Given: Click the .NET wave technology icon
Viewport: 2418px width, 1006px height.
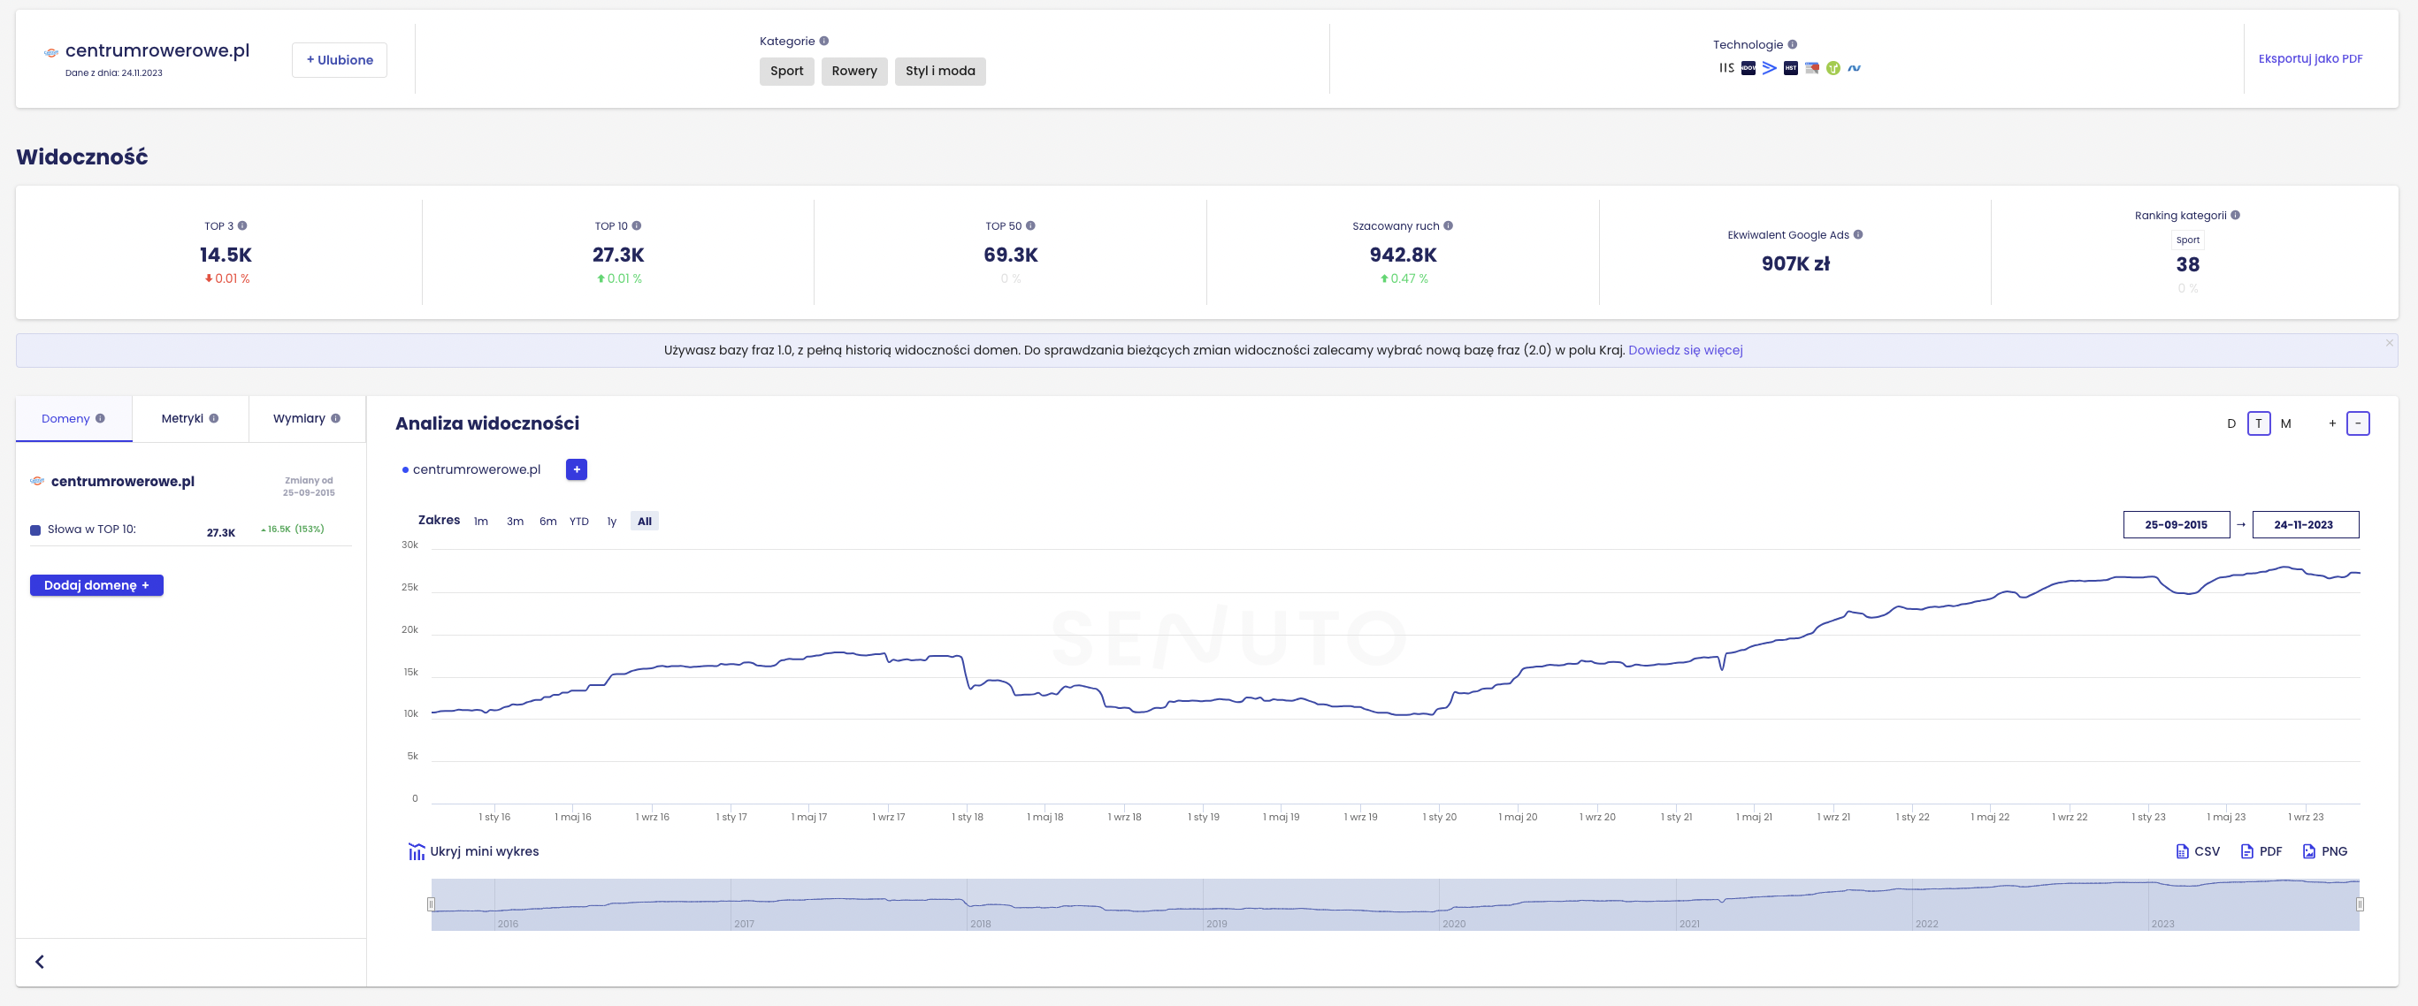Looking at the screenshot, I should point(1854,67).
